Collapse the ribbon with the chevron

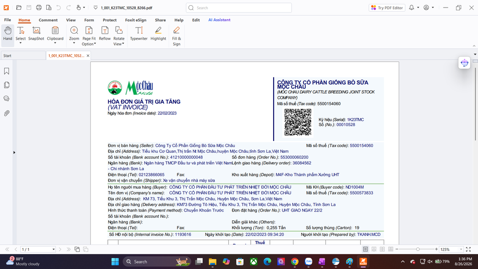coord(474,46)
